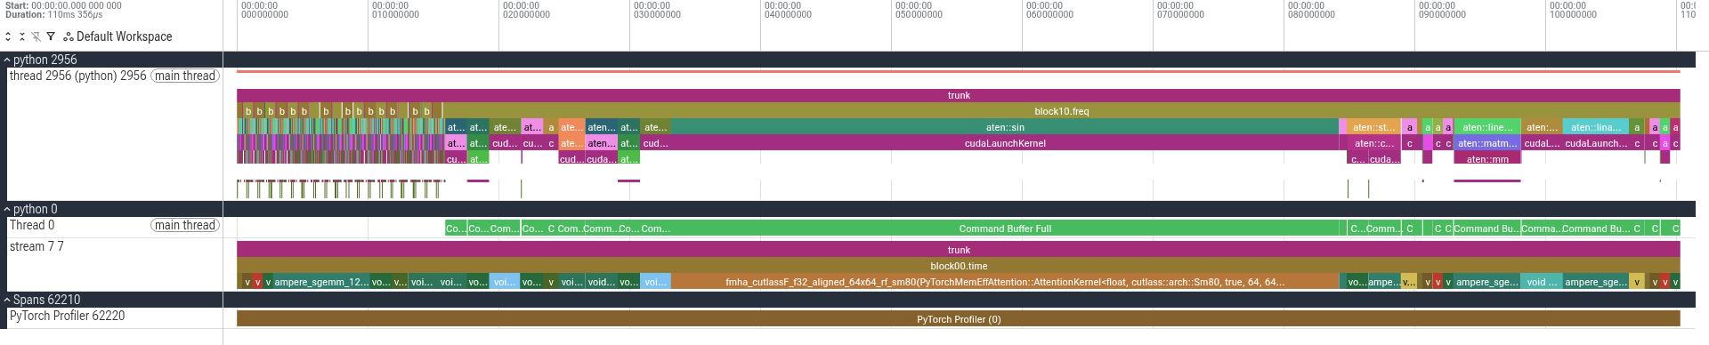Select the Thread 0 track label
The height and width of the screenshot is (345, 1709).
(x=32, y=225)
